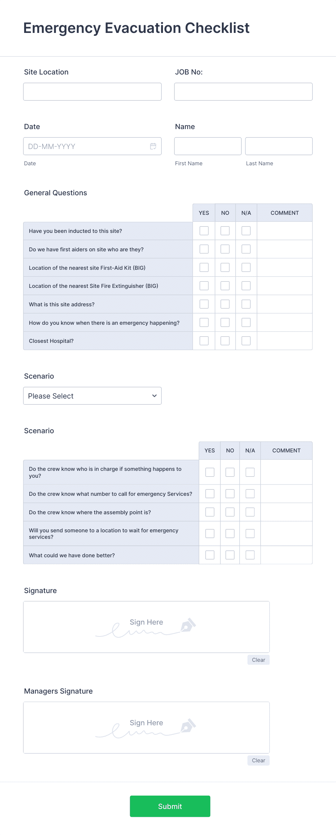Screen dimensions: 336x835
Task: Open the calendar icon in the Date field
Action: [153, 146]
